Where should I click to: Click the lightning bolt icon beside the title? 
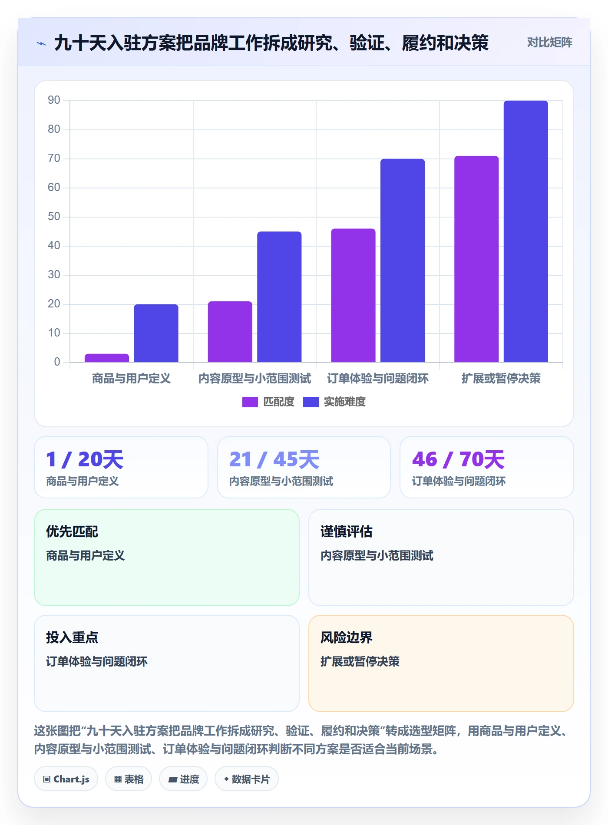41,43
